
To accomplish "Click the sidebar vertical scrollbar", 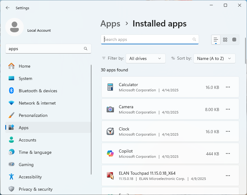I will pyautogui.click(x=91, y=120).
